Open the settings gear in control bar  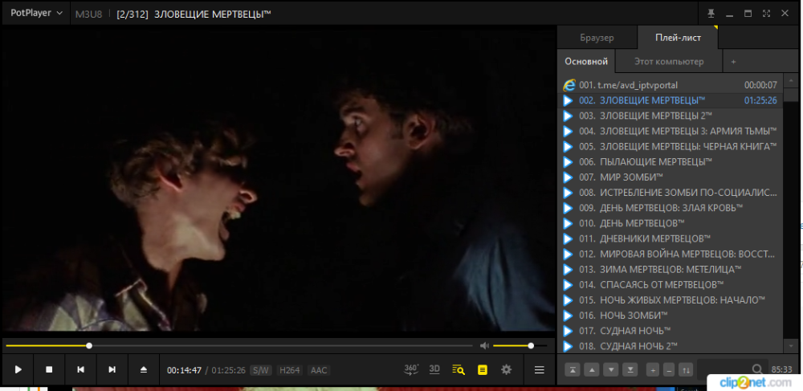pyautogui.click(x=506, y=369)
